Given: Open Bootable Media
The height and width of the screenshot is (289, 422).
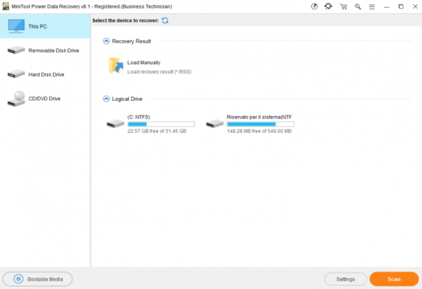Looking at the screenshot, I should click(37, 279).
